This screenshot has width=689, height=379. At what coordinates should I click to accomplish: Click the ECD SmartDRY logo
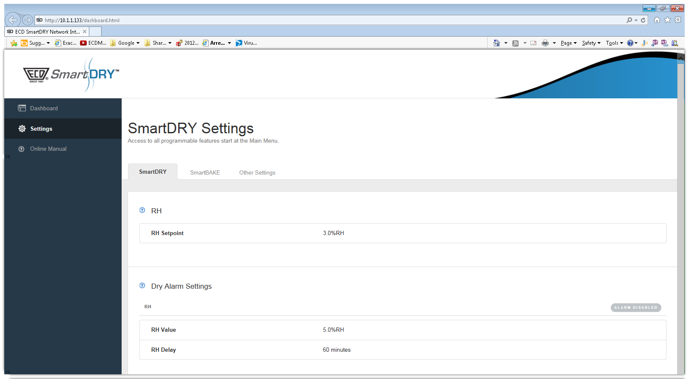click(71, 75)
